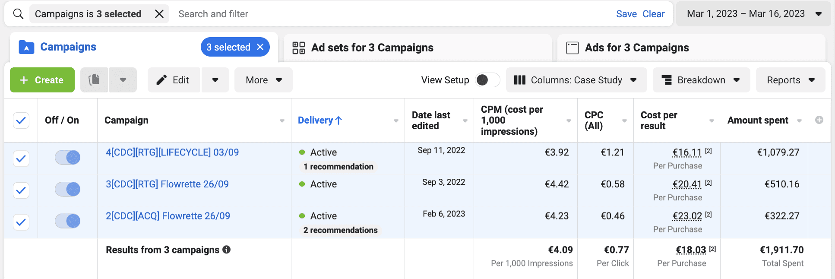
Task: Toggle the View Setup switch
Action: point(487,80)
